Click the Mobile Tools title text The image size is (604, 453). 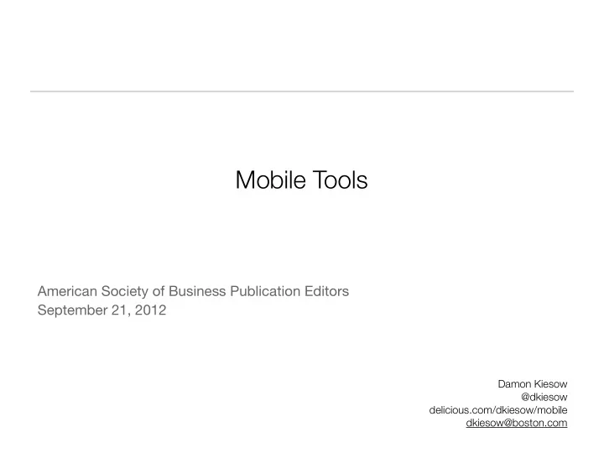[x=302, y=180]
